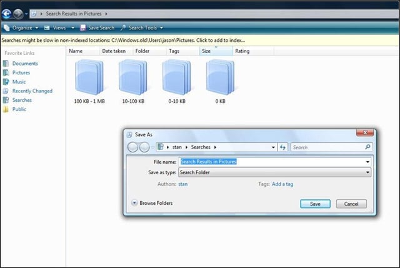Viewport: 400px width, 268px height.
Task: Click the Search Tools magnifier icon
Action: (123, 27)
